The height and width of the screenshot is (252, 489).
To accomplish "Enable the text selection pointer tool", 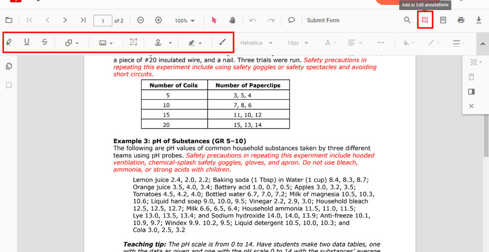I will point(214,20).
